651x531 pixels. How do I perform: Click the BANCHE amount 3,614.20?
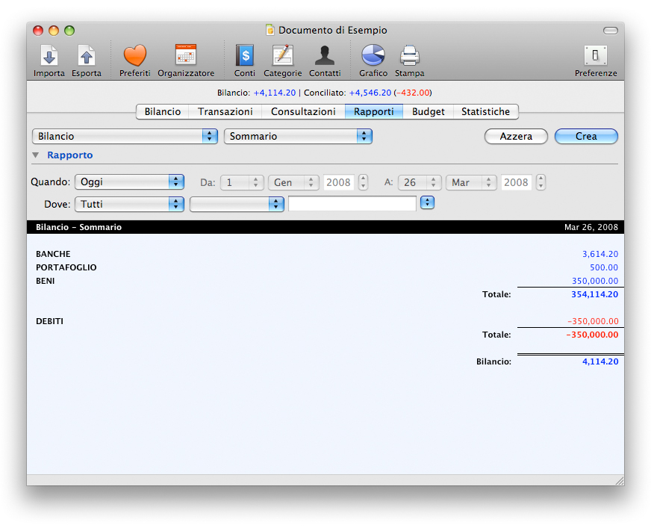click(600, 254)
